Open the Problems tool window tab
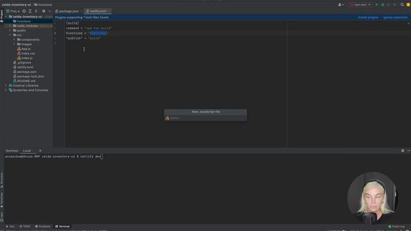 (42, 227)
